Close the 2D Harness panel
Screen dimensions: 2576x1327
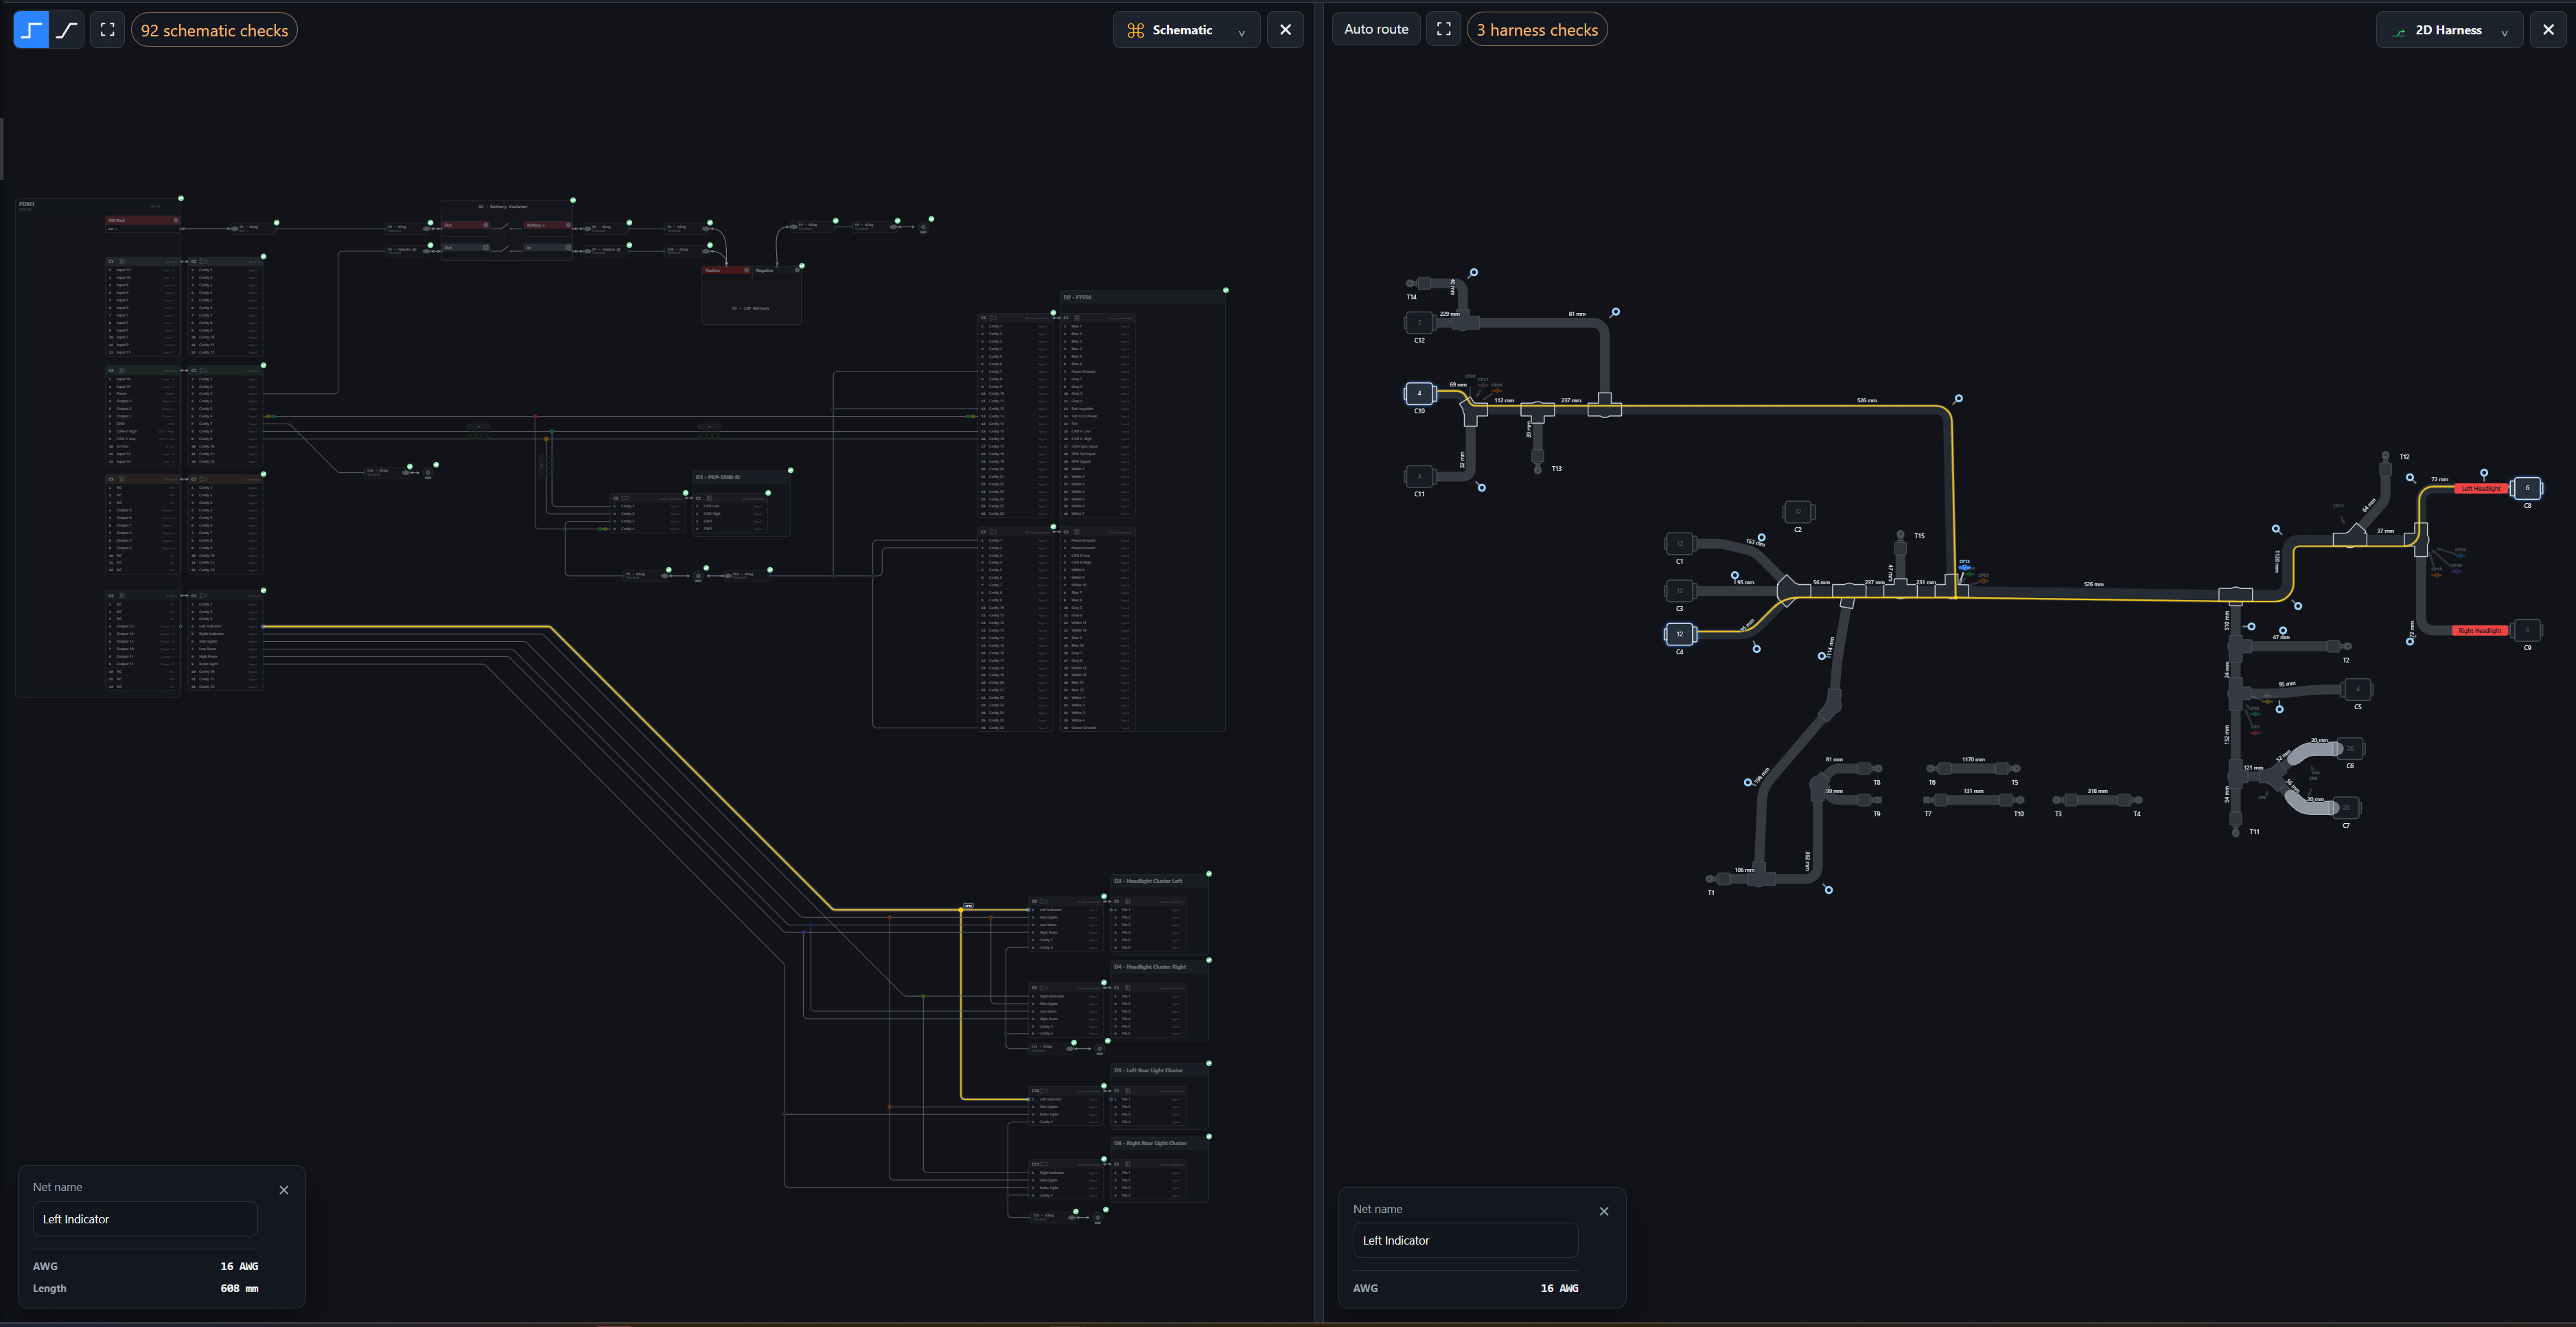[x=2548, y=30]
